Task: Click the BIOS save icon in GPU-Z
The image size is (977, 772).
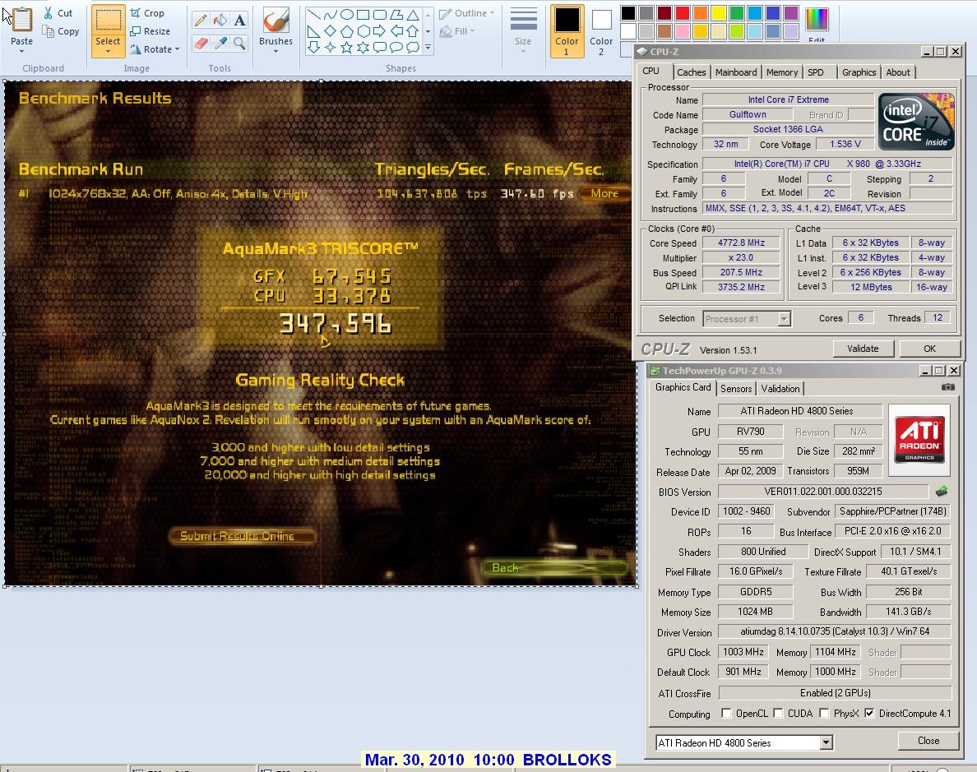Action: pos(942,492)
